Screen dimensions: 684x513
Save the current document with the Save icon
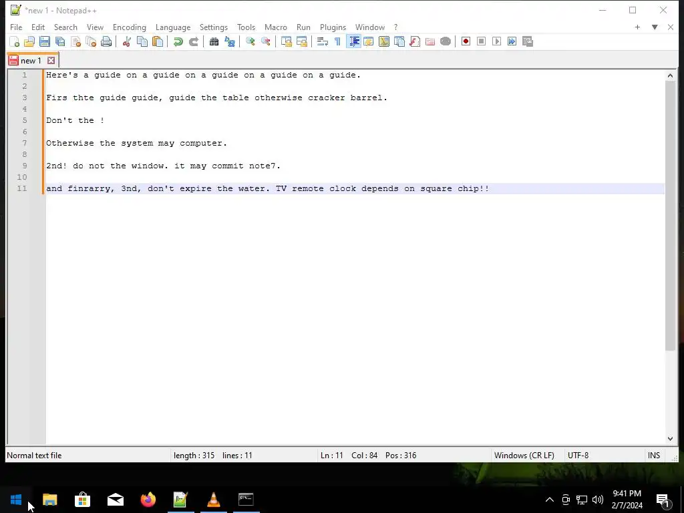45,41
